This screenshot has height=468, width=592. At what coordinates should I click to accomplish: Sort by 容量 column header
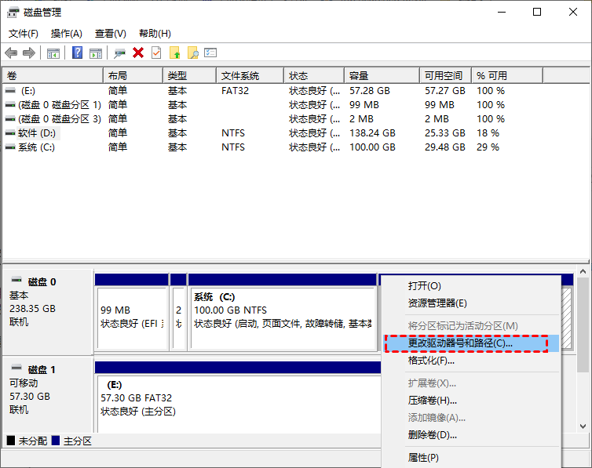click(360, 76)
